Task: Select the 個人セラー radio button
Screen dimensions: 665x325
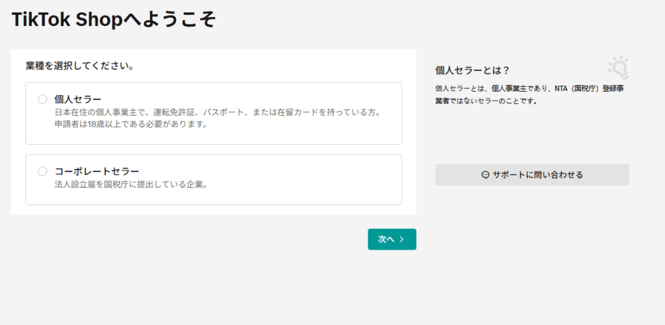Action: (43, 99)
